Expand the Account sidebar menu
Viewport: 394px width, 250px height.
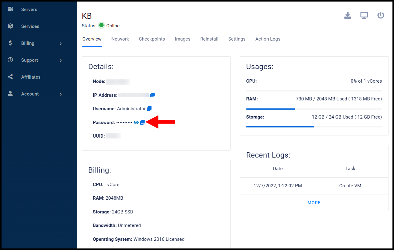click(61, 94)
